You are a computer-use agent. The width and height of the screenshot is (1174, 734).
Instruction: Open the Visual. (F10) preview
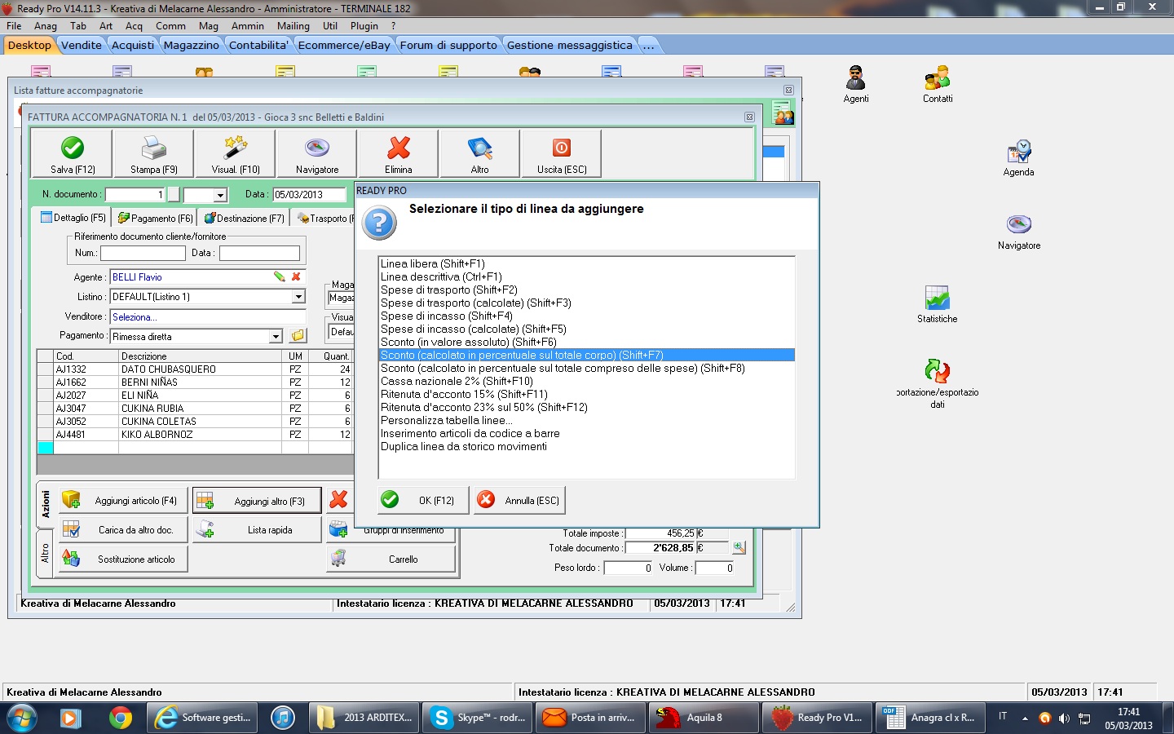[235, 153]
